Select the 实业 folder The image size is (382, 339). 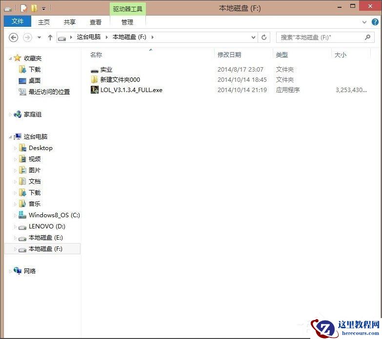point(106,70)
